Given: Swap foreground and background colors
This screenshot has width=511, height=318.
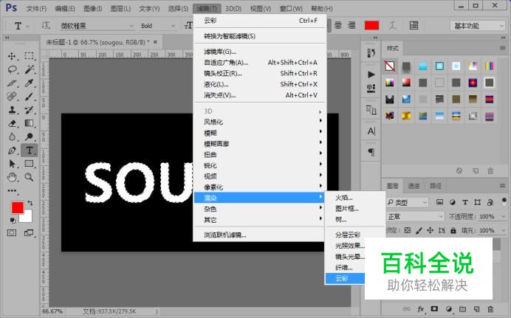Looking at the screenshot, I should 30,203.
